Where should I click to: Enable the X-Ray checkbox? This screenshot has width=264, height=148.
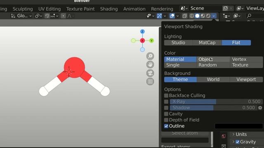click(166, 102)
